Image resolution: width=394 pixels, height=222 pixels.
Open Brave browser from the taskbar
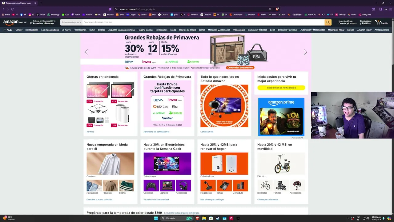coord(197,218)
